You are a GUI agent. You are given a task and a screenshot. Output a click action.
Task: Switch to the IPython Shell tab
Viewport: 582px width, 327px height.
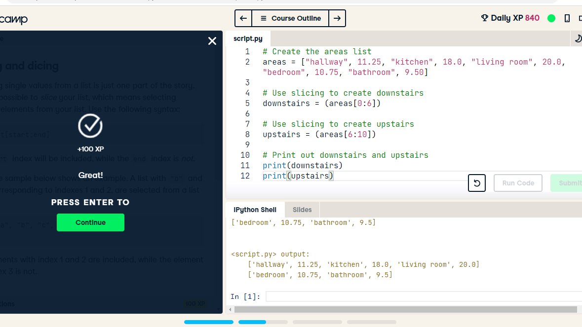click(x=255, y=210)
